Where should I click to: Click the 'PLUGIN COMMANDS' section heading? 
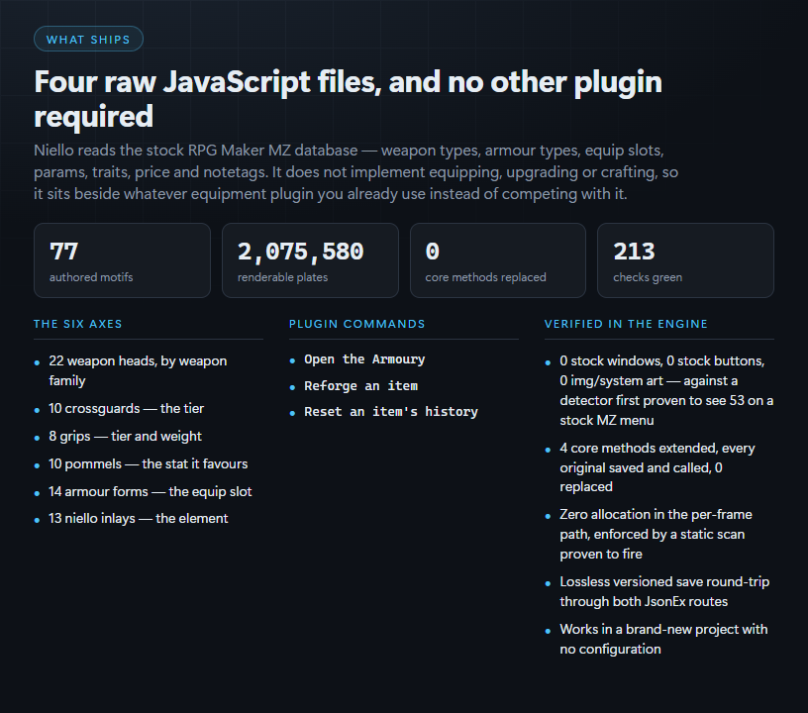pos(357,324)
